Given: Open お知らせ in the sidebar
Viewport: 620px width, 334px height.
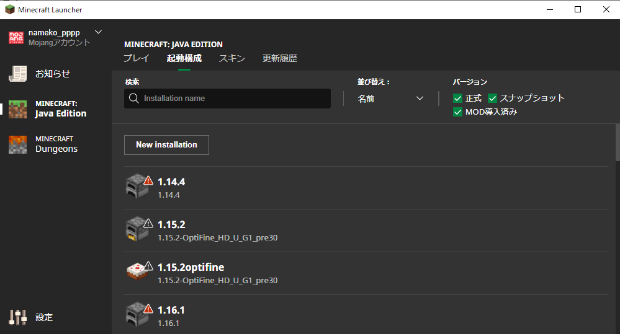Looking at the screenshot, I should point(53,74).
